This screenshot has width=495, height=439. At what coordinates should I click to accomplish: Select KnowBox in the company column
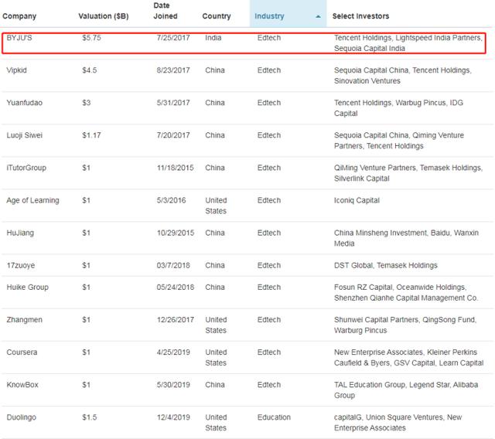pyautogui.click(x=23, y=384)
